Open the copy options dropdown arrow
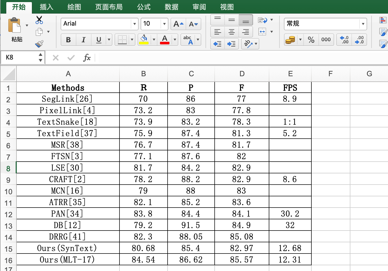Screen dimensions: 388x271 (x=48, y=32)
